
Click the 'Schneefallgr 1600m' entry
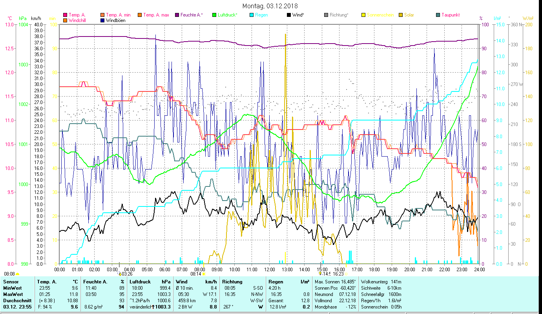(381, 294)
